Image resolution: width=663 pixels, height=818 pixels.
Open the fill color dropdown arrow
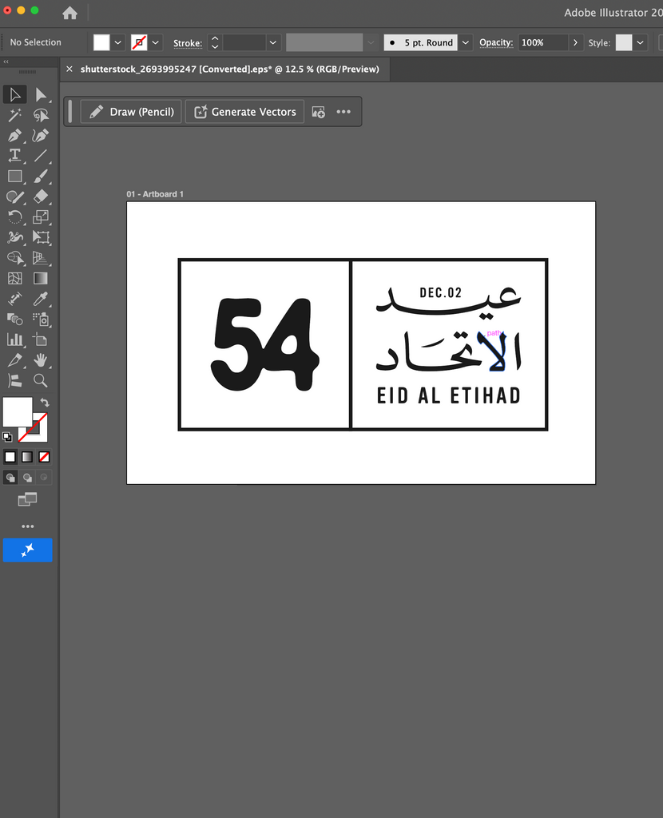pos(118,42)
